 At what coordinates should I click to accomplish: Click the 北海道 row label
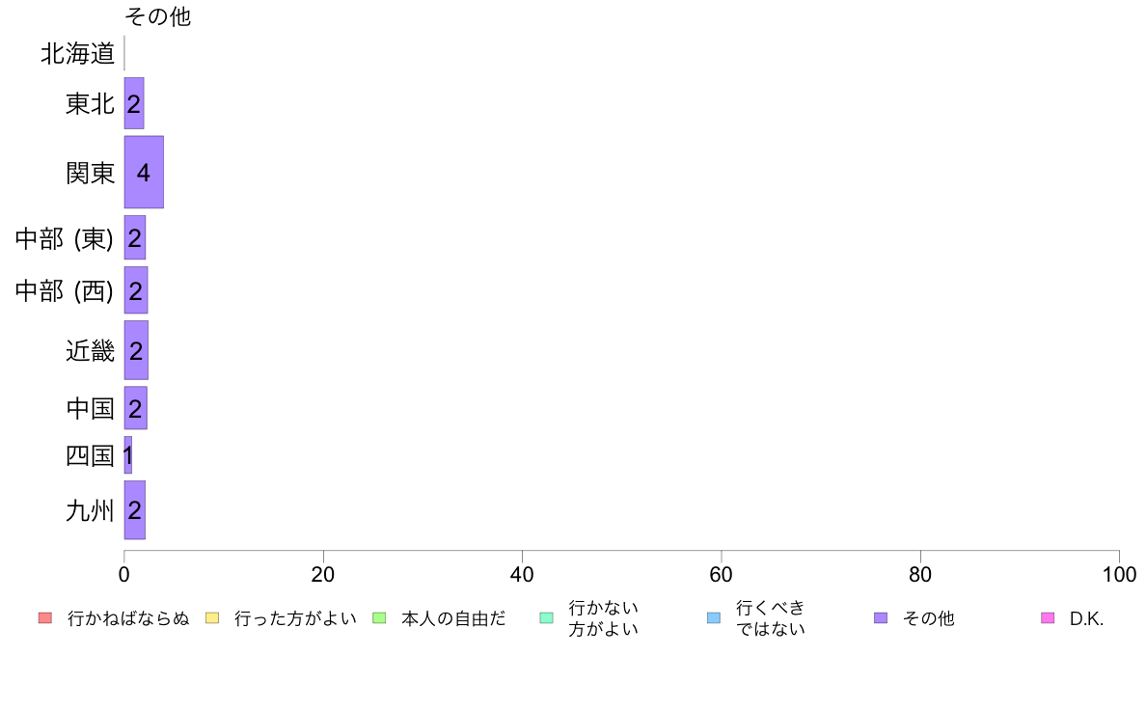[77, 53]
